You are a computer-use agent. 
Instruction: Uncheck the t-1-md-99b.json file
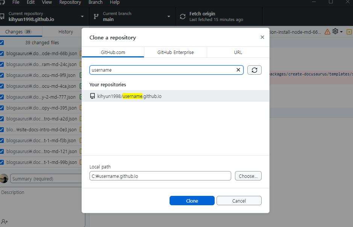(2, 162)
